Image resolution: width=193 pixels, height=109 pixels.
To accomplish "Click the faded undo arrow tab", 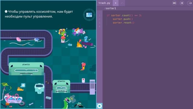I will (122, 3).
